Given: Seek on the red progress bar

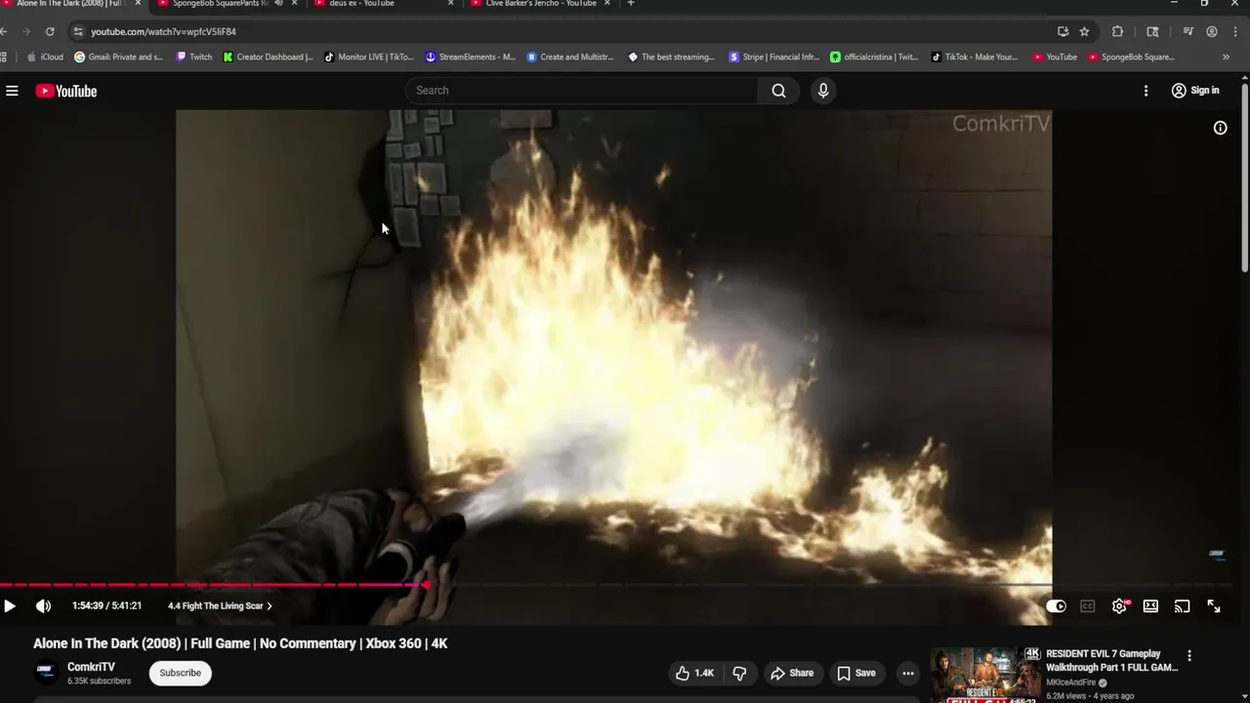Looking at the screenshot, I should 213,585.
